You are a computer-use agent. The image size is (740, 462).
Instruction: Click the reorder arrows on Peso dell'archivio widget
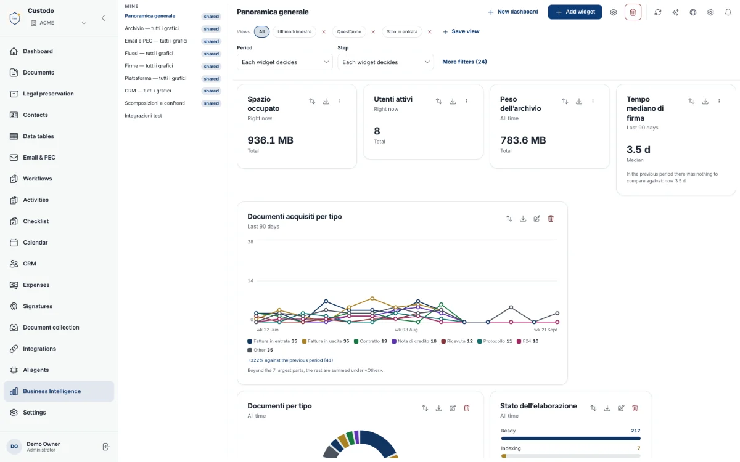(565, 101)
